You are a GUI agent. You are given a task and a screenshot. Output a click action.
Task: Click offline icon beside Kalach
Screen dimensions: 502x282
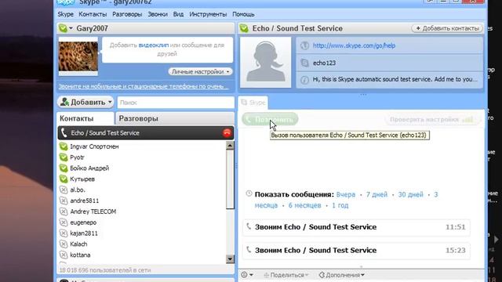coord(64,244)
